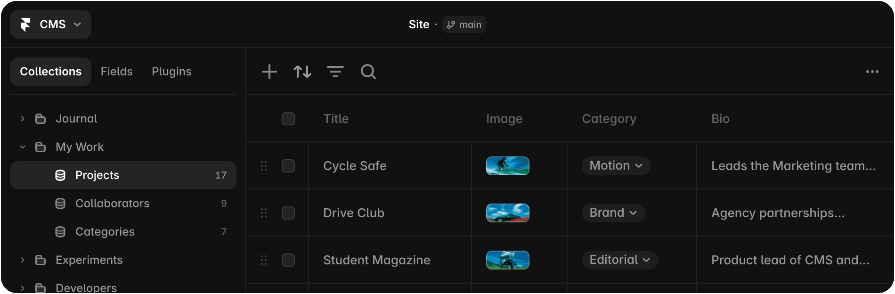Click the Student Magazine image thumbnail
This screenshot has width=895, height=294.
tap(508, 260)
